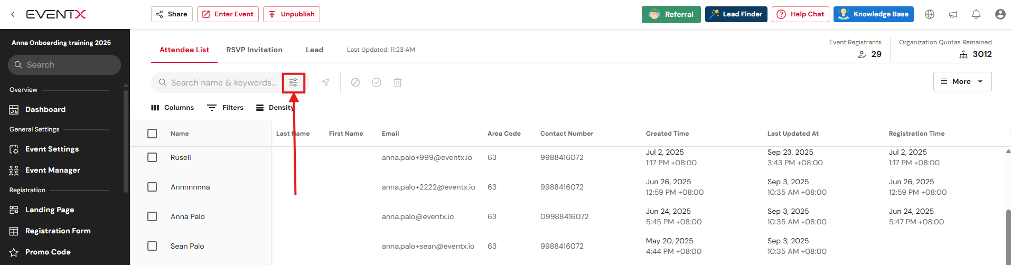Click the send paper plane icon
Viewport: 1011px width, 265px height.
(325, 82)
